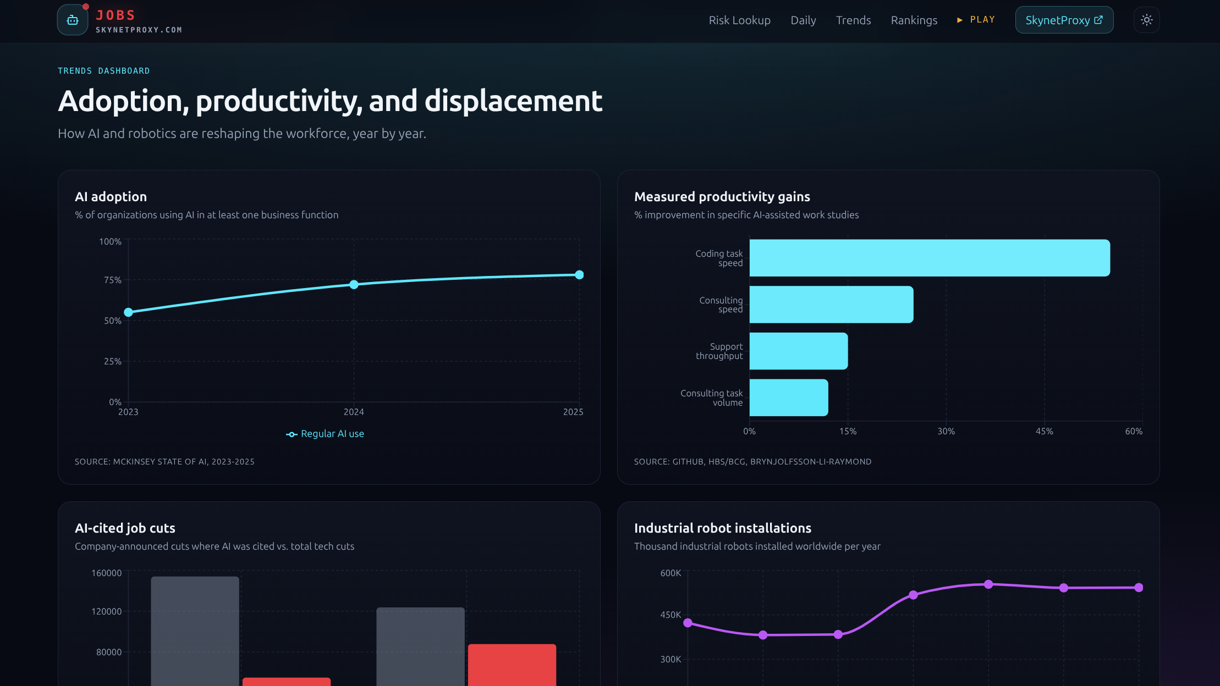The image size is (1220, 686).
Task: Click the TRENDS DASHBOARD label
Action: (103, 71)
